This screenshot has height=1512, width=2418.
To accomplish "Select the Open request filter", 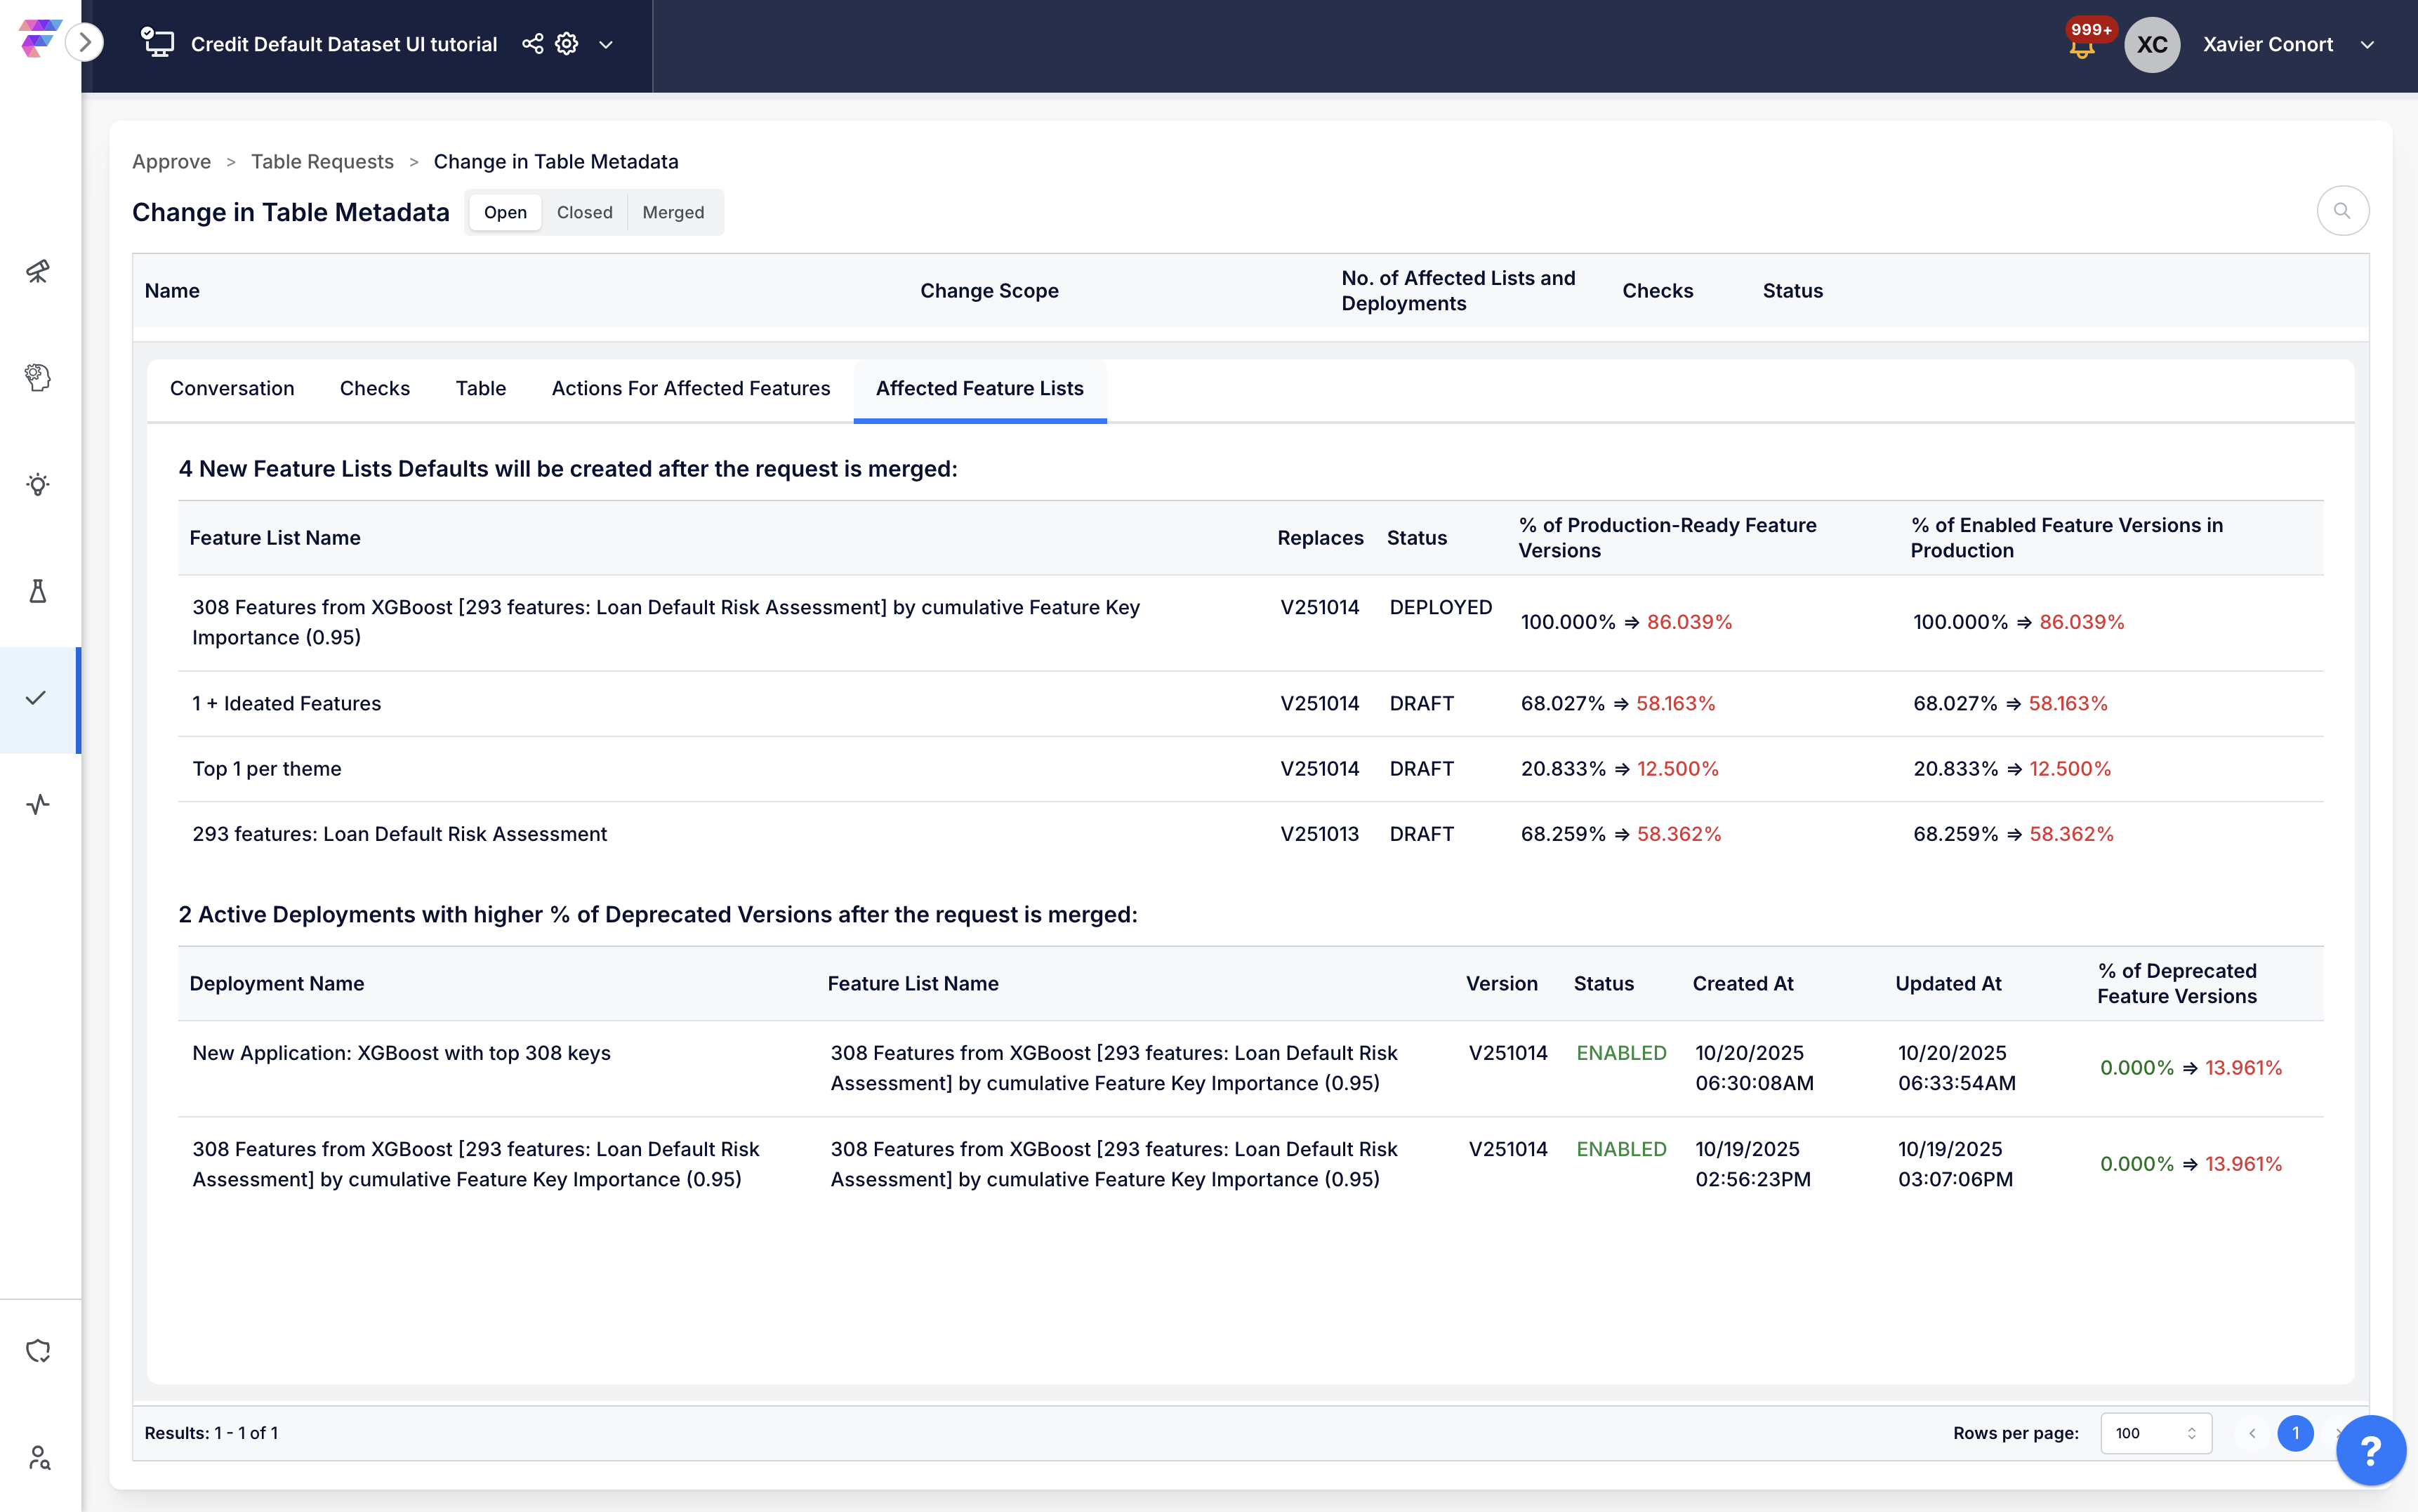I will point(505,212).
